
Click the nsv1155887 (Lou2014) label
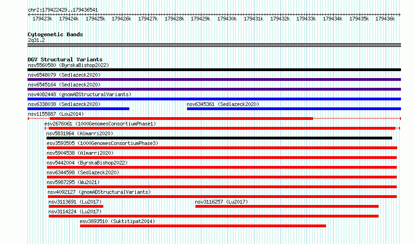(56, 114)
